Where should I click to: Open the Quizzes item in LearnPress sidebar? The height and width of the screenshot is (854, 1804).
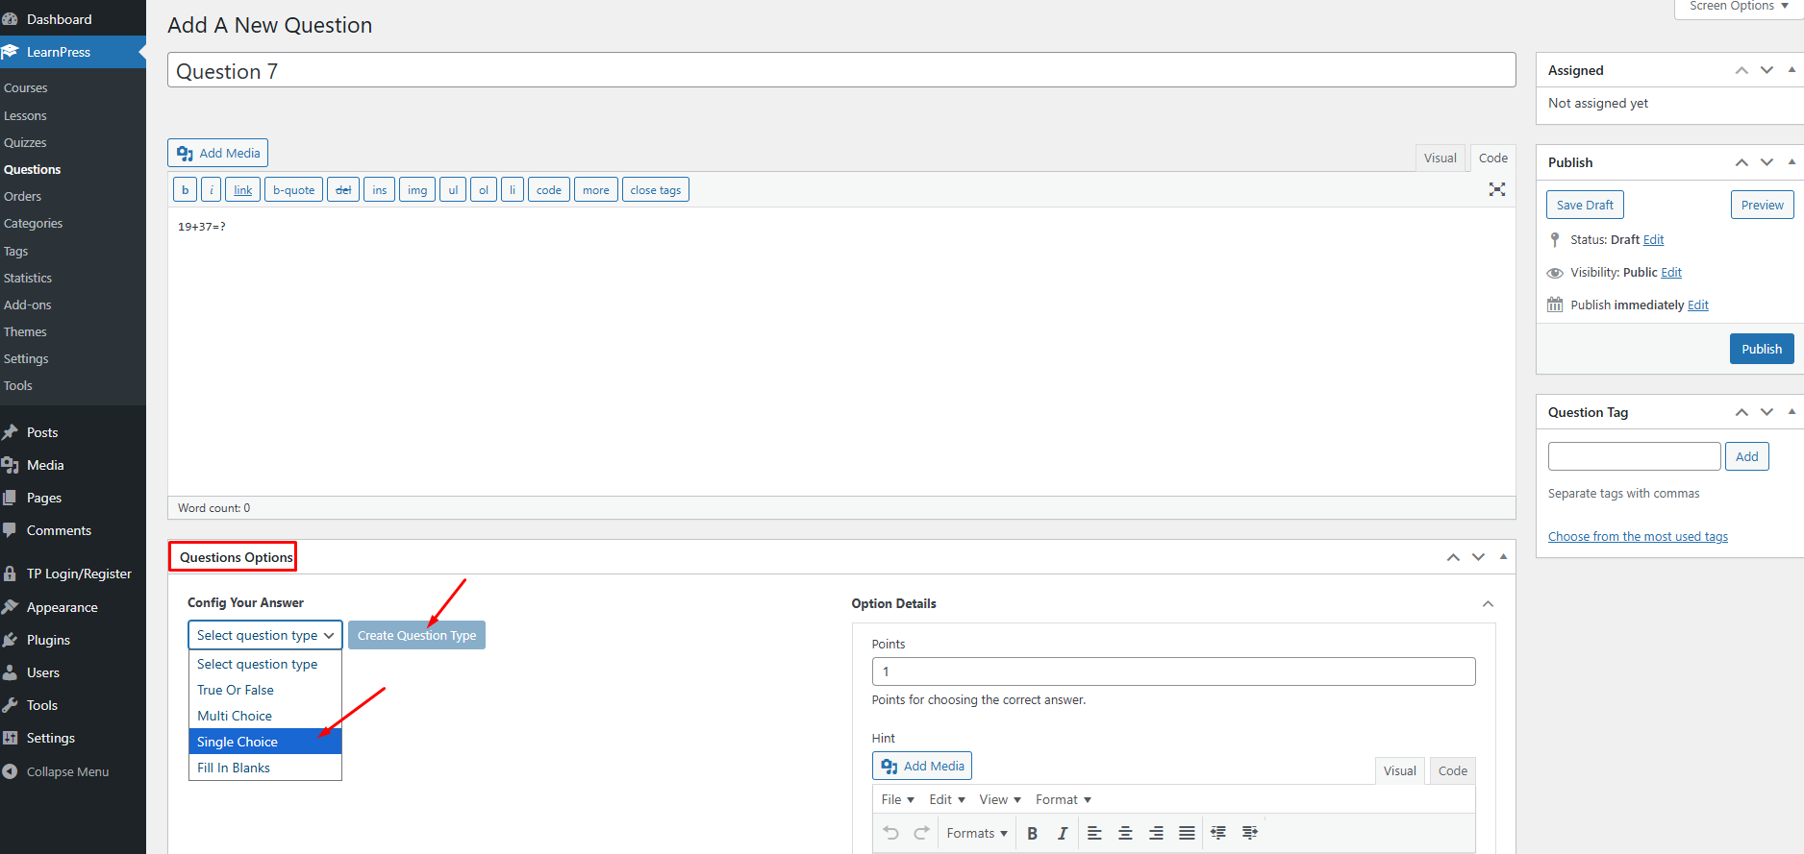(25, 142)
